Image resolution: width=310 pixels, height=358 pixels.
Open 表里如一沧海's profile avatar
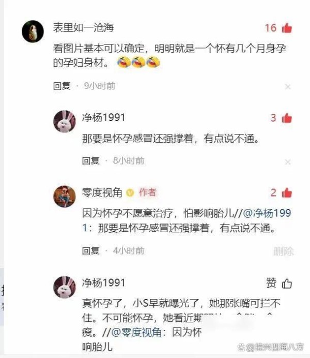33,31
